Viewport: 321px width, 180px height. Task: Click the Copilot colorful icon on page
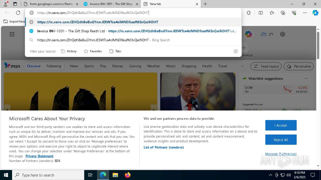(x=248, y=34)
